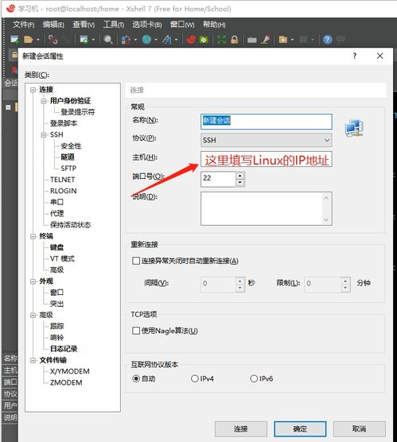This screenshot has width=397, height=442.
Task: Click the 取消 button
Action: 360,429
